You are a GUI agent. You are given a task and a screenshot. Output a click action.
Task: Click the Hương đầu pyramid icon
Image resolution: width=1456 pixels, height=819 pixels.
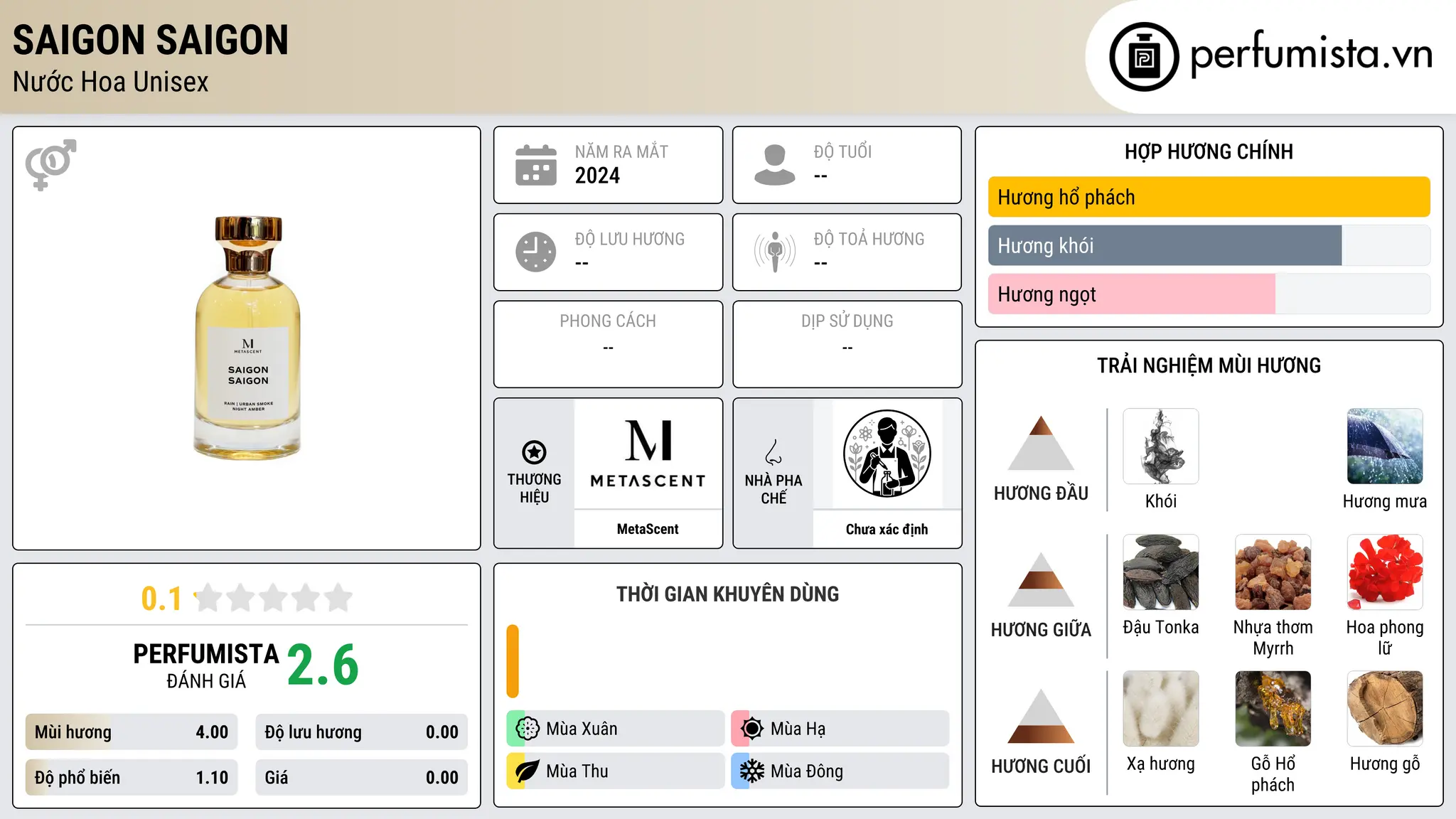point(1041,443)
